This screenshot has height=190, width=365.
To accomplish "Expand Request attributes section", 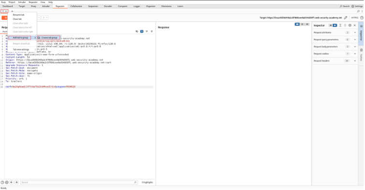I will coord(335,32).
